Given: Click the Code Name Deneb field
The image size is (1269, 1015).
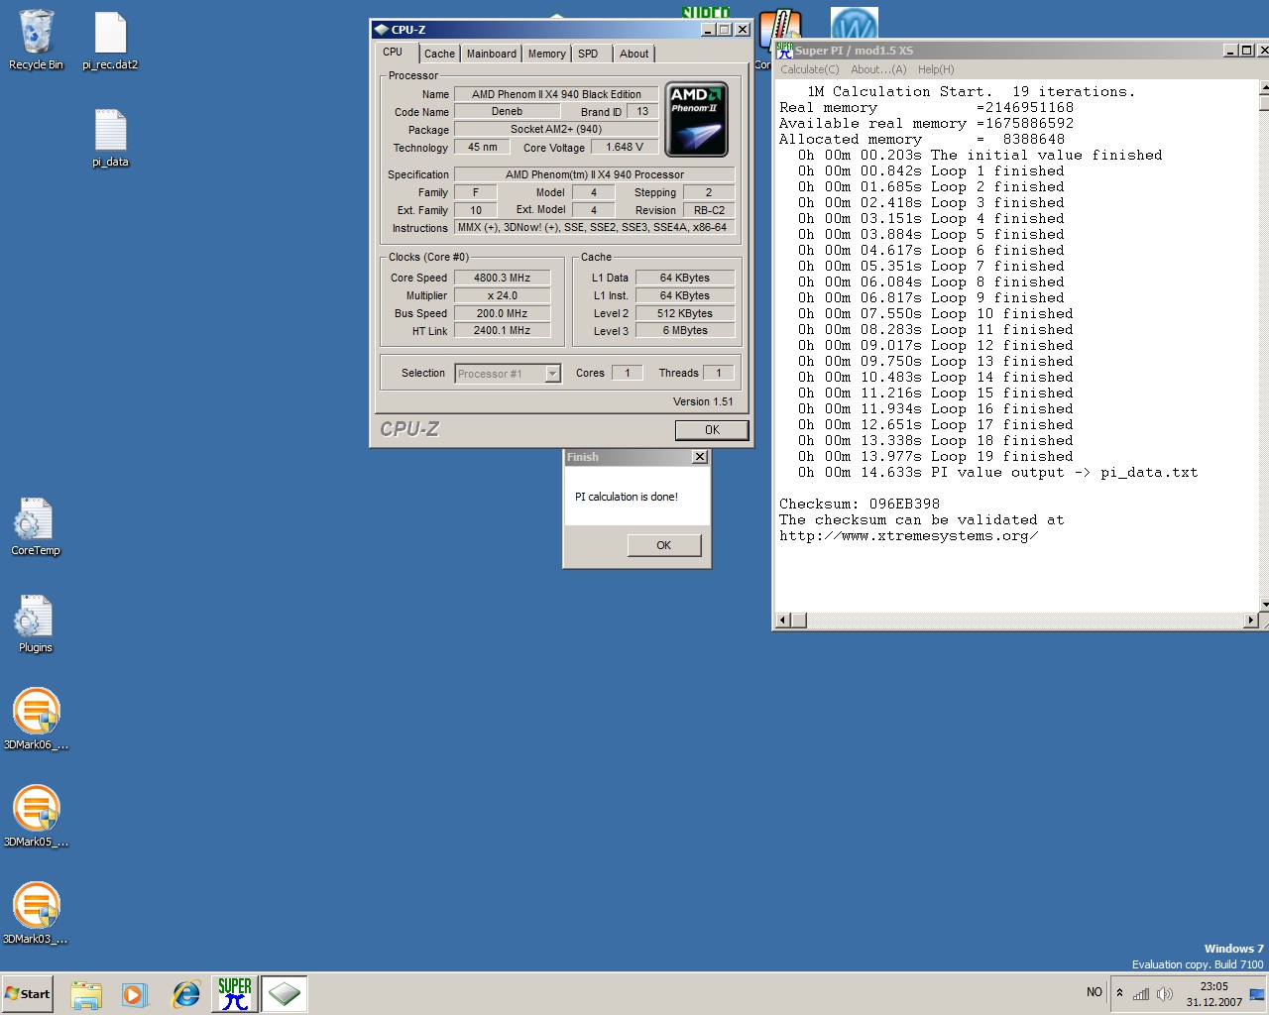Looking at the screenshot, I should 508,112.
